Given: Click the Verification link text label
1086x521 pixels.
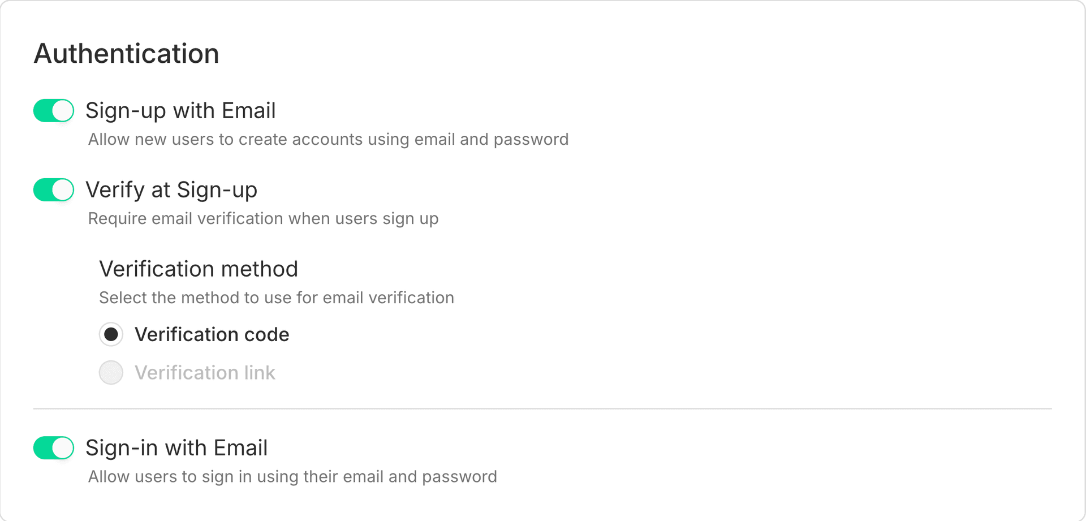Looking at the screenshot, I should [x=204, y=372].
